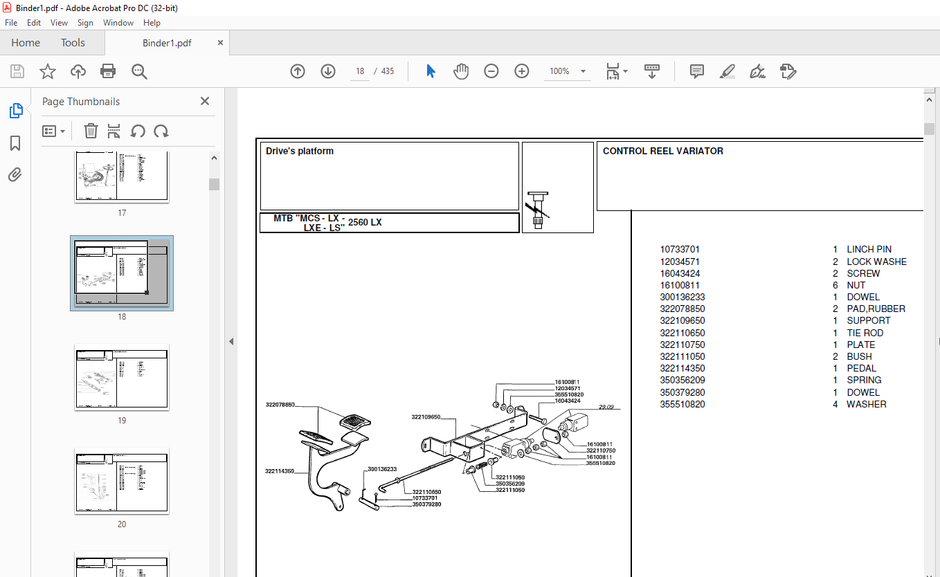Image resolution: width=940 pixels, height=577 pixels.
Task: Click part number 322114350 in the list
Action: tap(683, 368)
